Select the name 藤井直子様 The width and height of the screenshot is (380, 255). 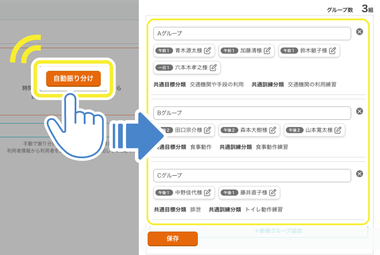point(254,193)
